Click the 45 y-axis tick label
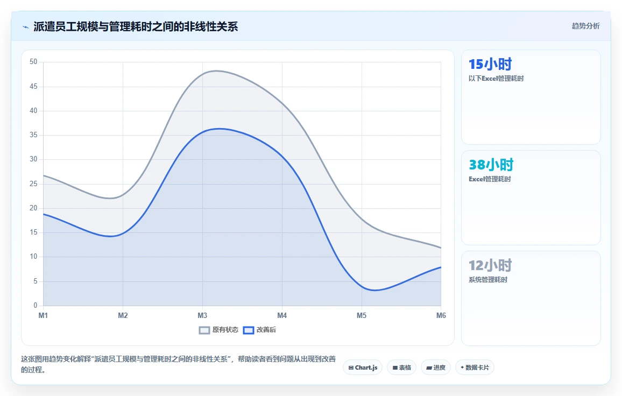Viewport: 622px width, 396px height. tap(33, 86)
